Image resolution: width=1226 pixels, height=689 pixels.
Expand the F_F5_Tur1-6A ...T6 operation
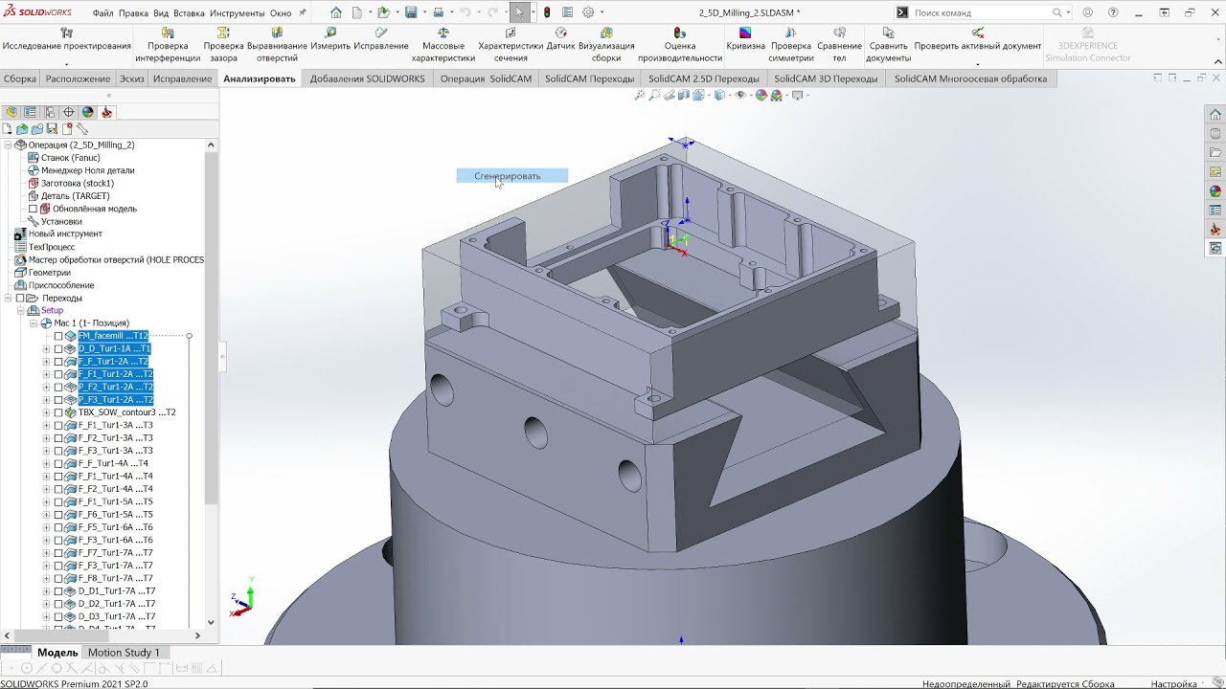click(x=46, y=527)
